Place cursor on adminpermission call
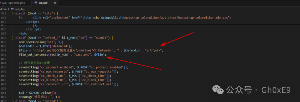Image resolution: width=300 pixels, height=102 pixels. pos(41,42)
